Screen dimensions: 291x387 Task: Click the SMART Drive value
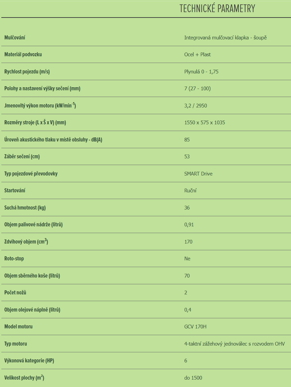tap(198, 174)
